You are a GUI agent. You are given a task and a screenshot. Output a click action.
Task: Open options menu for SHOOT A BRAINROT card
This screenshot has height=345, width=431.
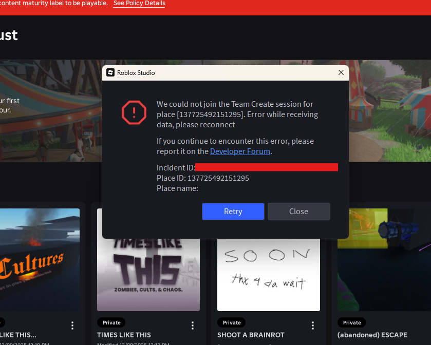point(313,325)
